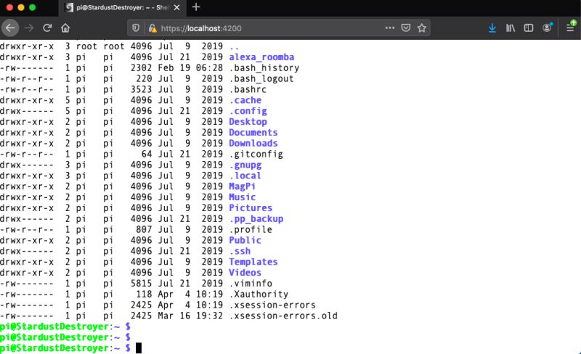Click the Downloads directory name

253,143
